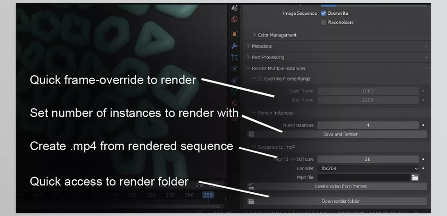Expand the Metadata panel
This screenshot has height=216, width=447.
click(261, 46)
